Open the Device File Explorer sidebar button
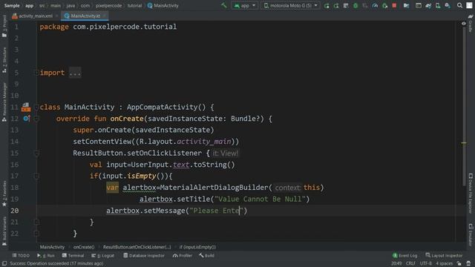The image size is (475, 267). click(471, 194)
